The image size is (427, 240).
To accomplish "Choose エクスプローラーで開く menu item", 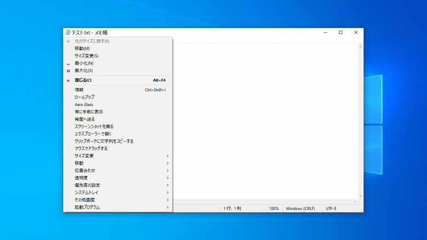I will (118, 134).
